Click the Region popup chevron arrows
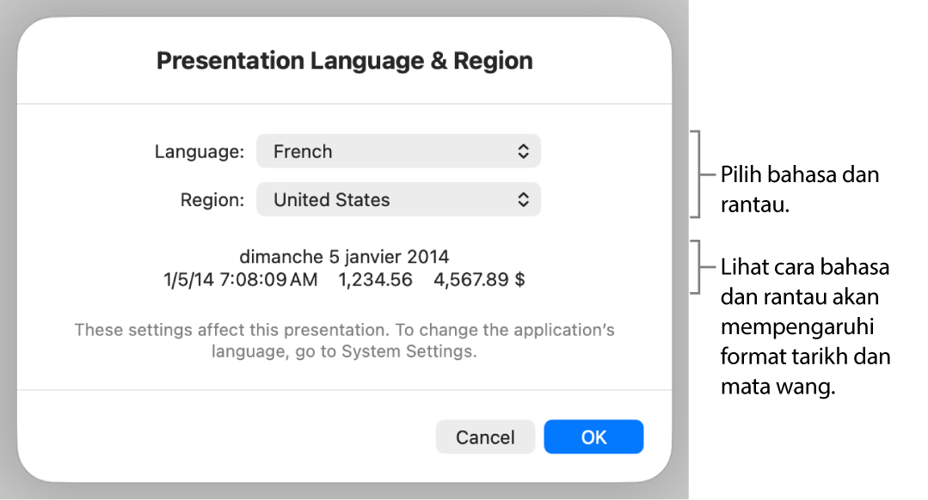This screenshot has height=500, width=928. [x=523, y=199]
